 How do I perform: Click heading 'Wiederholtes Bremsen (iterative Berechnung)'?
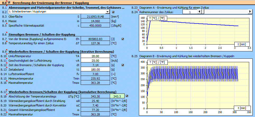tap(61, 52)
